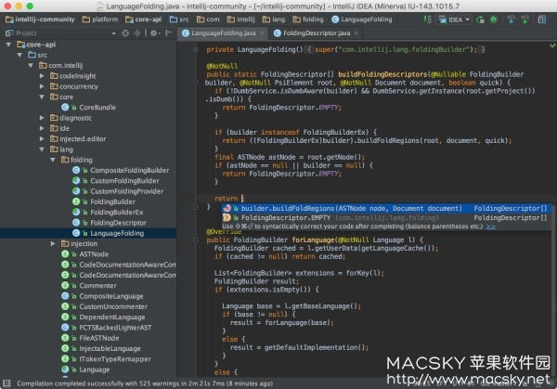Click the compilation completed status message
The image size is (557, 389).
(x=145, y=383)
